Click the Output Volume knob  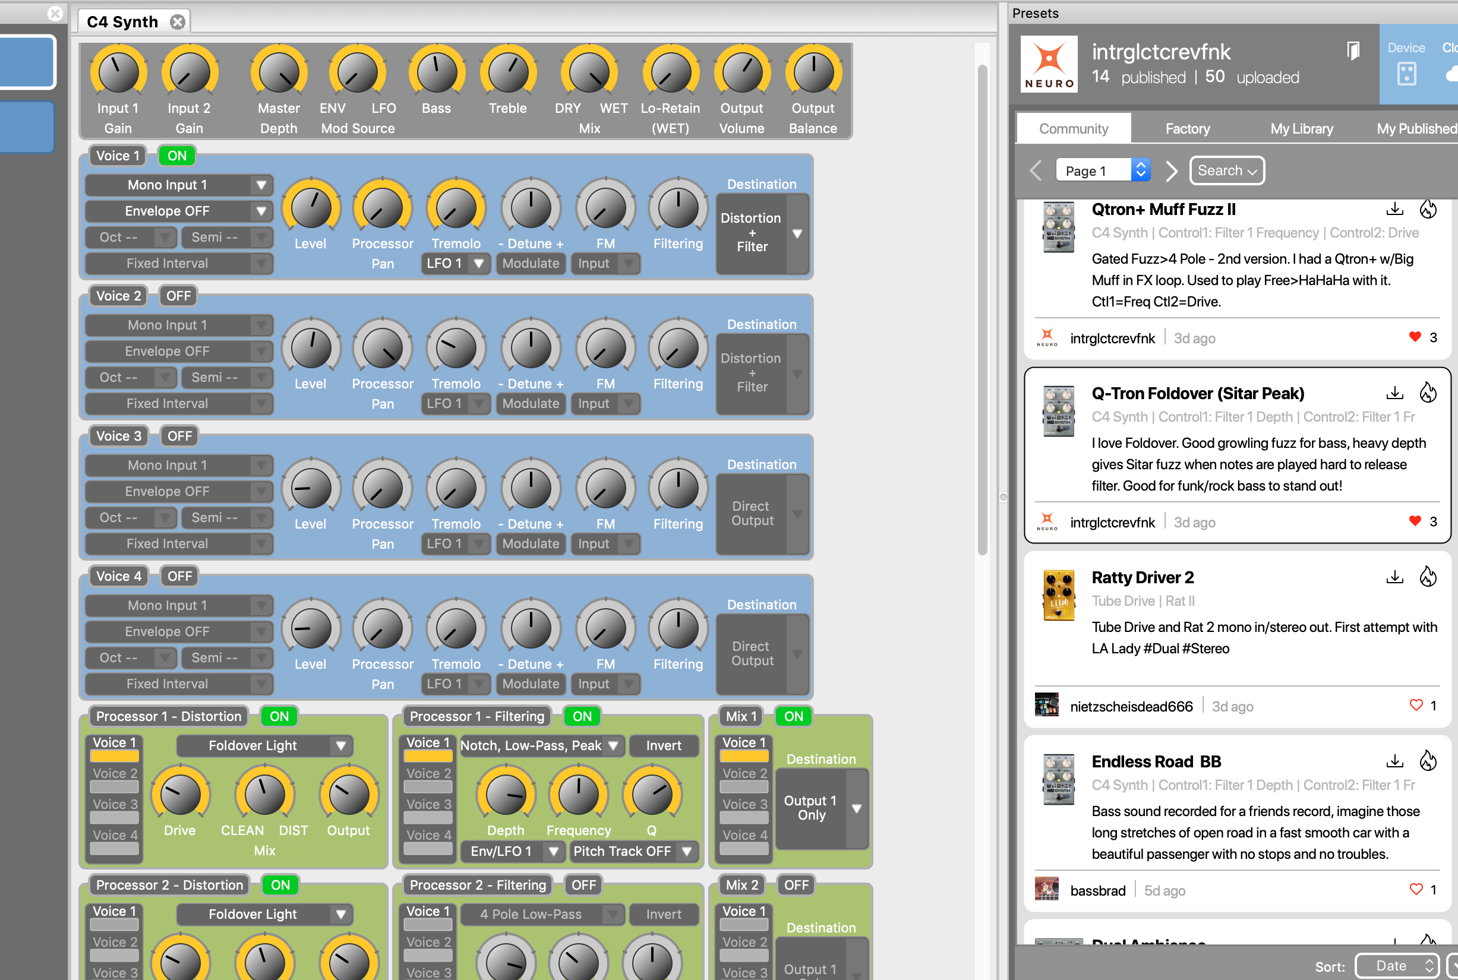click(x=742, y=73)
